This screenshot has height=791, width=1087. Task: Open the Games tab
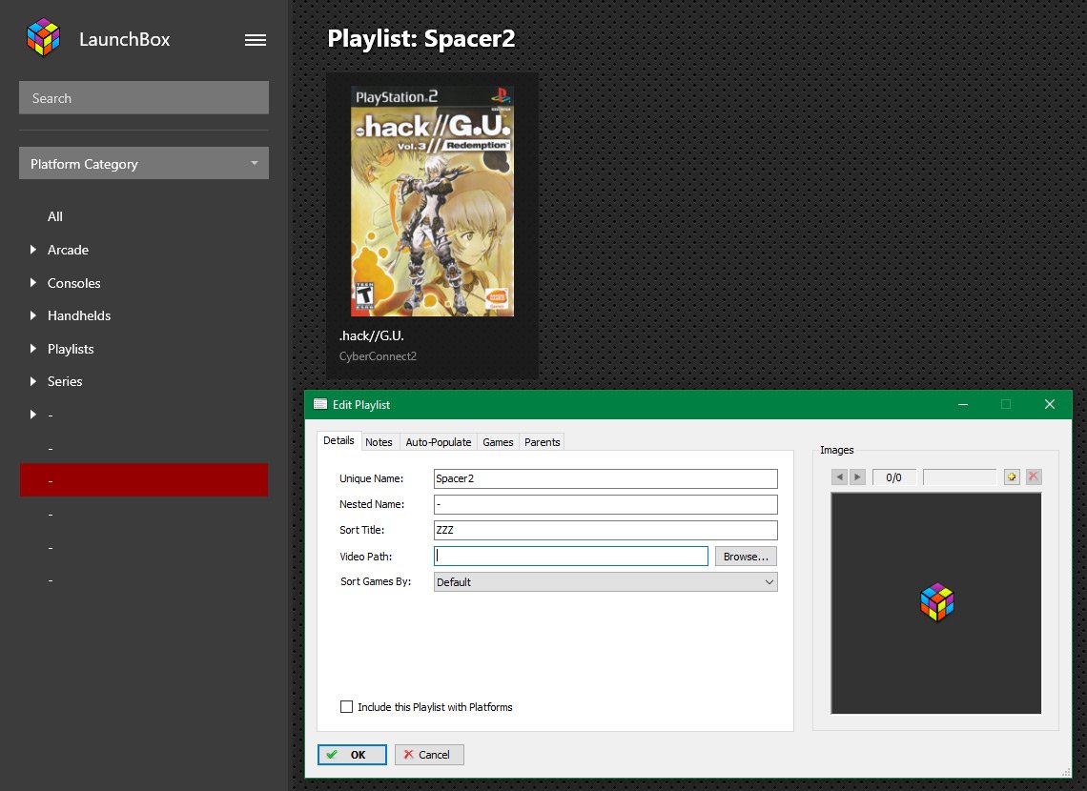pyautogui.click(x=498, y=442)
